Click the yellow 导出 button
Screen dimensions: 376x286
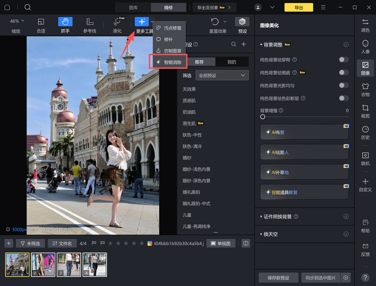[x=298, y=7]
